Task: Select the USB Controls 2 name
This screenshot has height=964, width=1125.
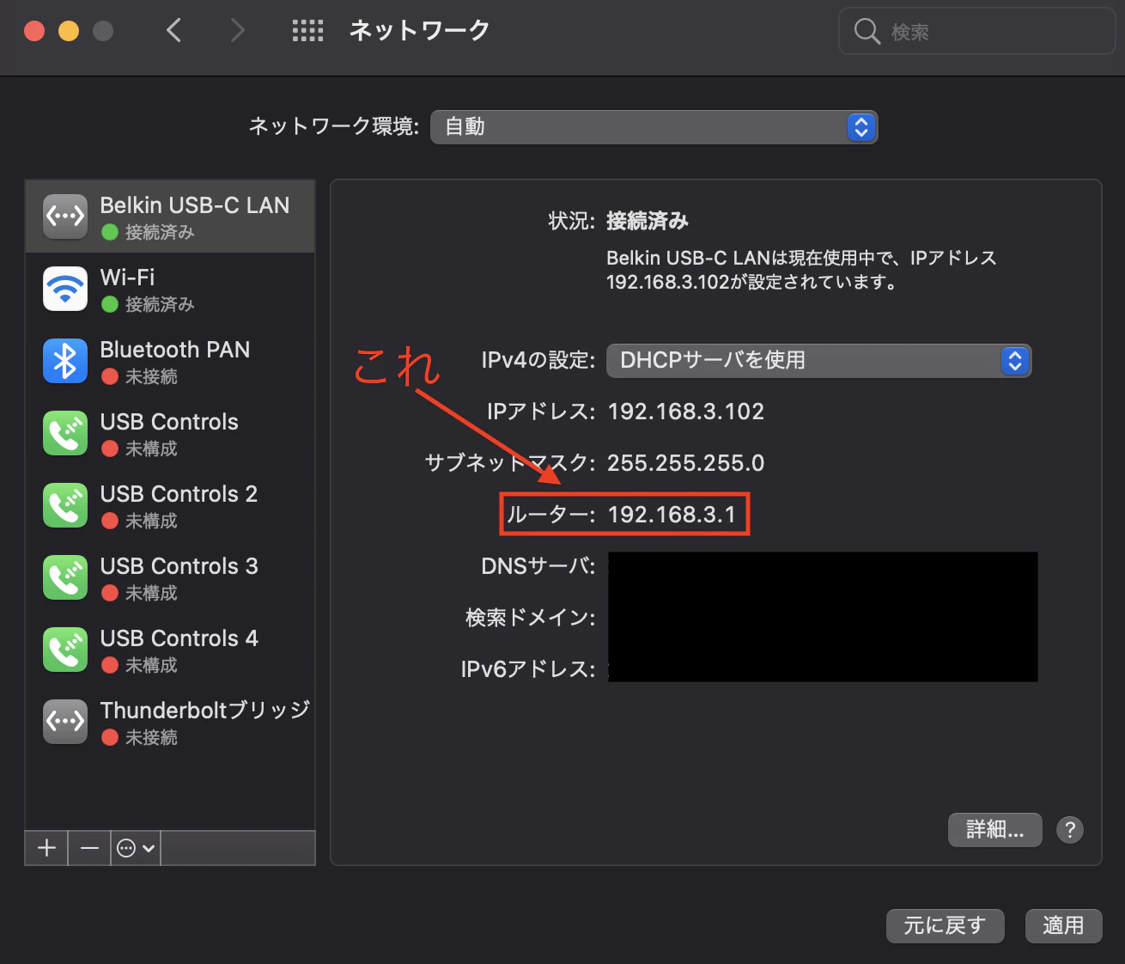Action: point(179,494)
